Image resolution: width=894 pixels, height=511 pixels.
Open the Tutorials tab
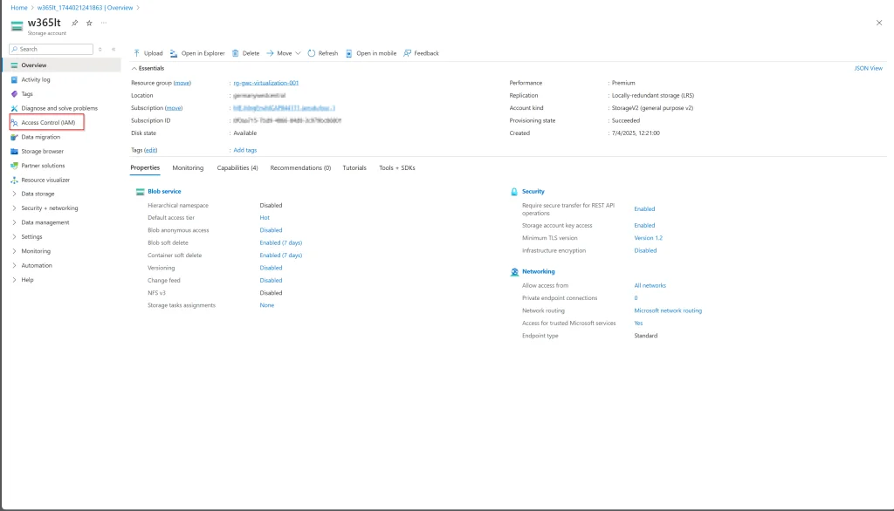coord(354,167)
